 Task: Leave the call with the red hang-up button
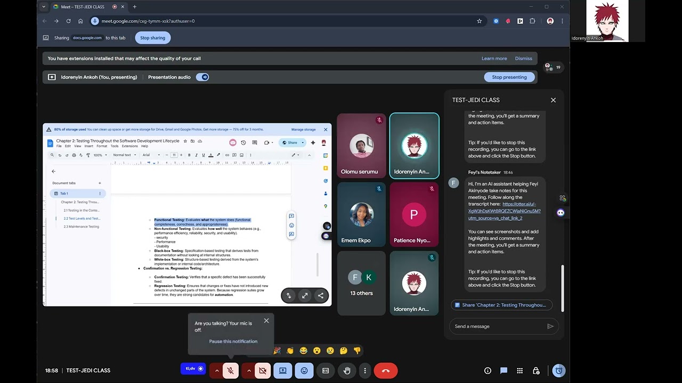click(x=386, y=370)
